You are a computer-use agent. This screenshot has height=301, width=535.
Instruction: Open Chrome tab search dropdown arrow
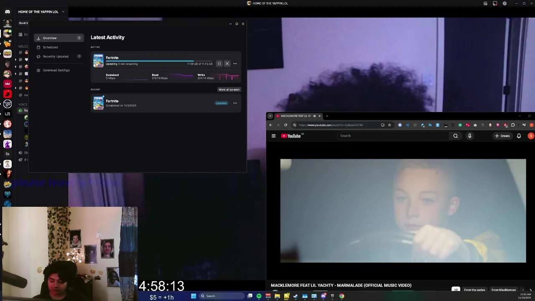click(x=270, y=116)
